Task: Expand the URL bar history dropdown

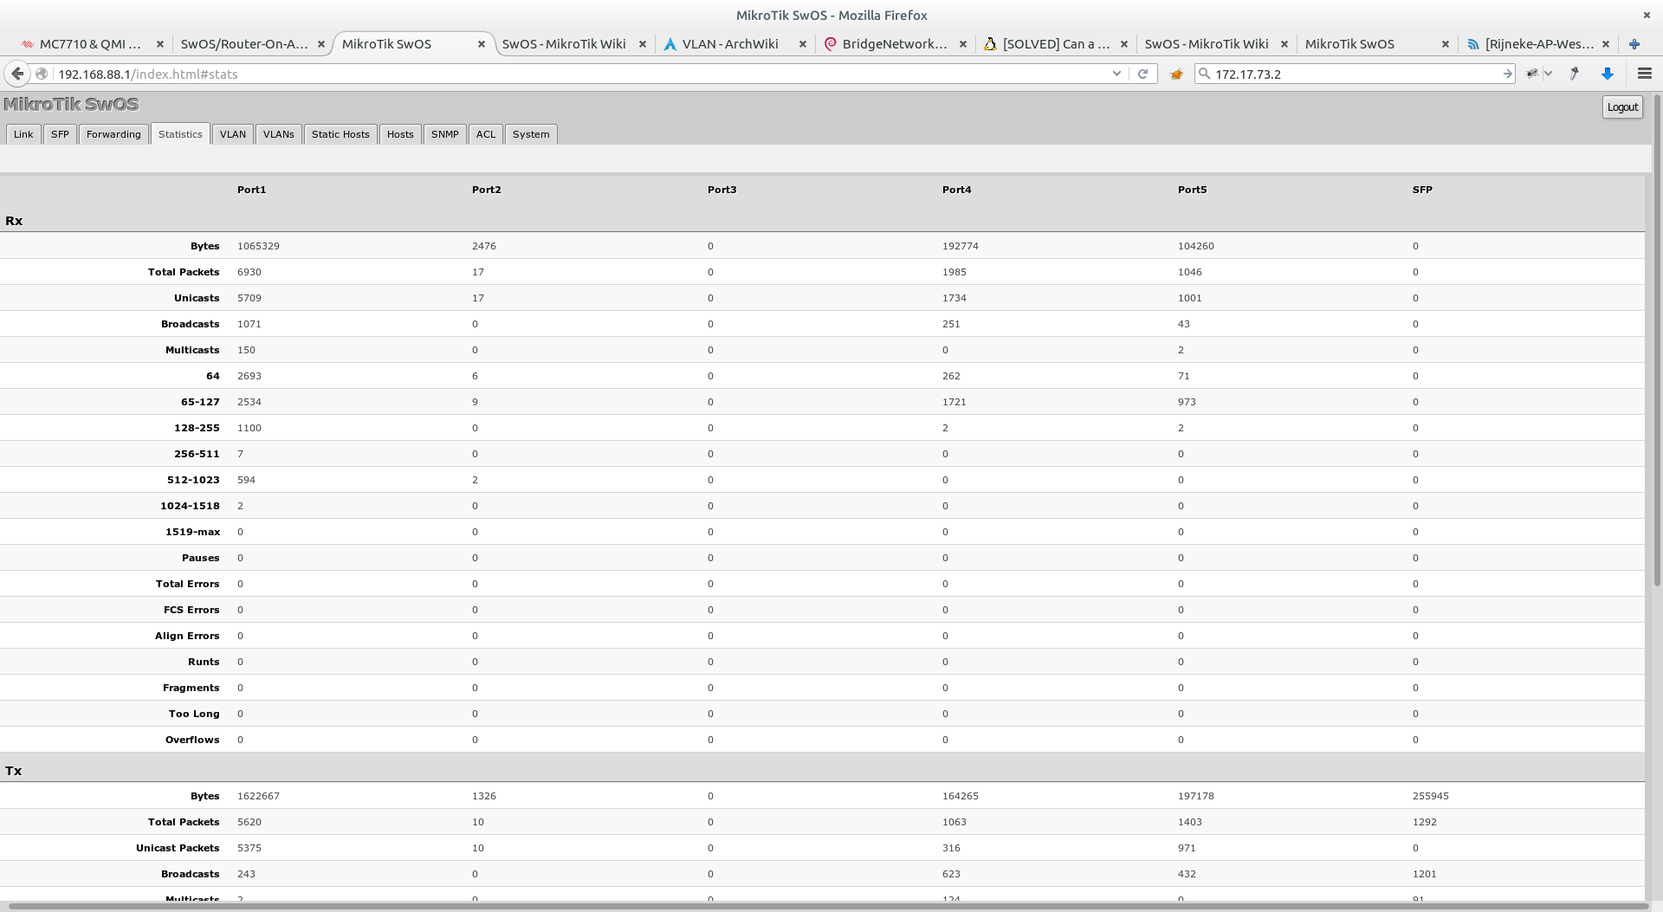Action: pos(1116,74)
